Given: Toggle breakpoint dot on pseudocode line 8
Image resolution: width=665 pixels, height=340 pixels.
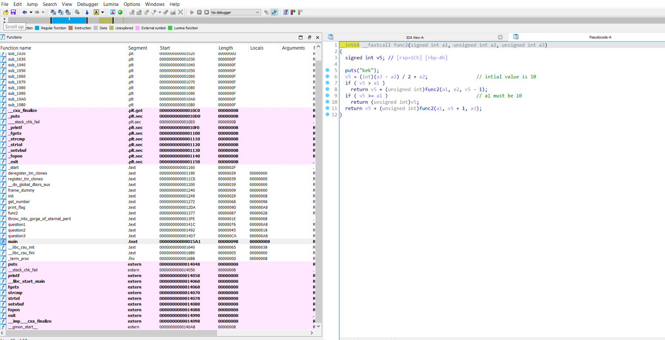Looking at the screenshot, I should point(327,89).
